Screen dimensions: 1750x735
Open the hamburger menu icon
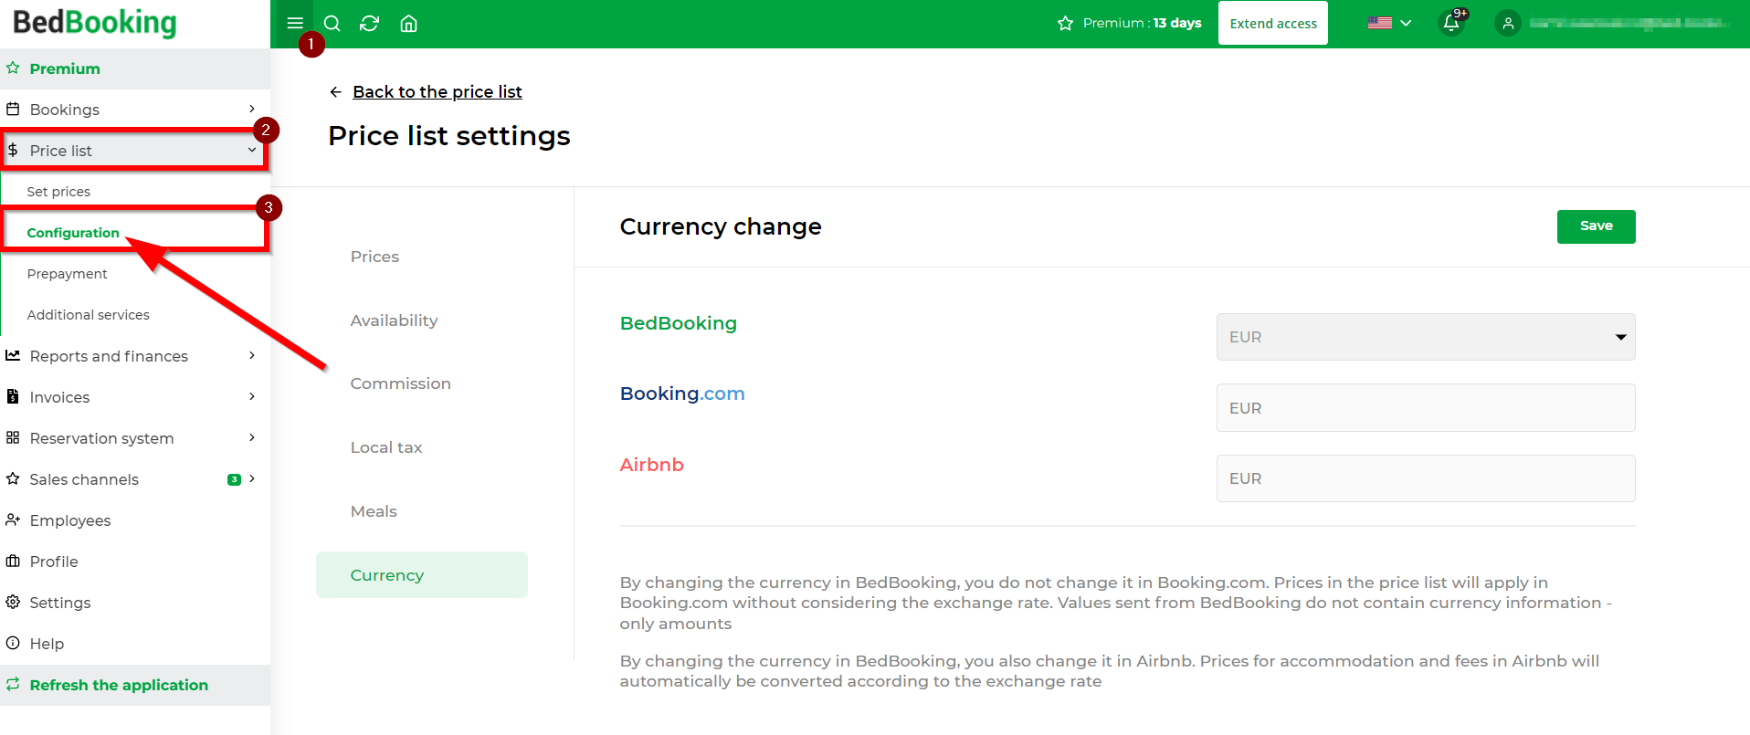click(294, 24)
